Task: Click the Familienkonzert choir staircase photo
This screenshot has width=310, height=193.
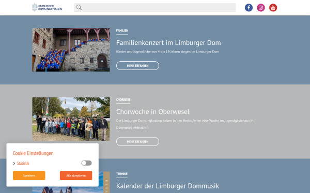Action: [71, 50]
